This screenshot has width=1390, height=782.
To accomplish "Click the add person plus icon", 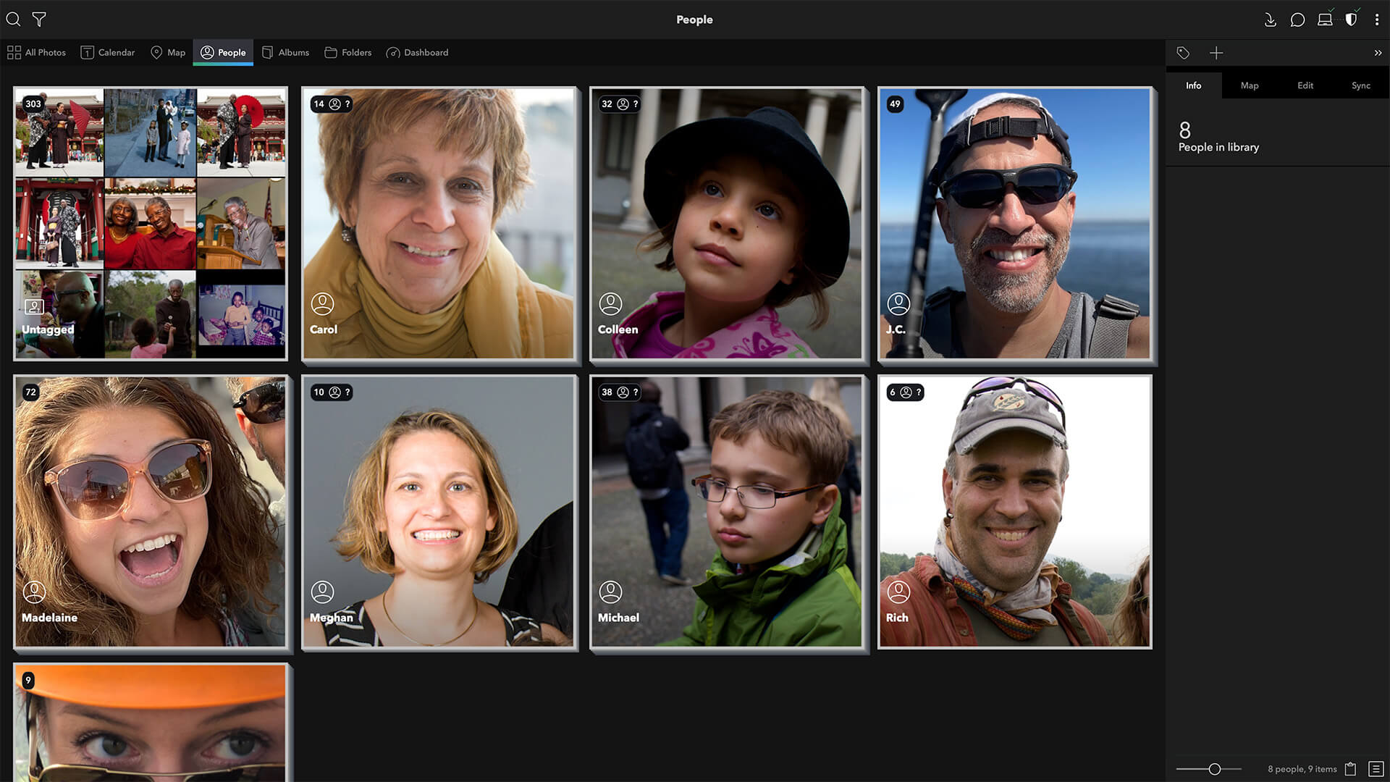I will 1216,53.
